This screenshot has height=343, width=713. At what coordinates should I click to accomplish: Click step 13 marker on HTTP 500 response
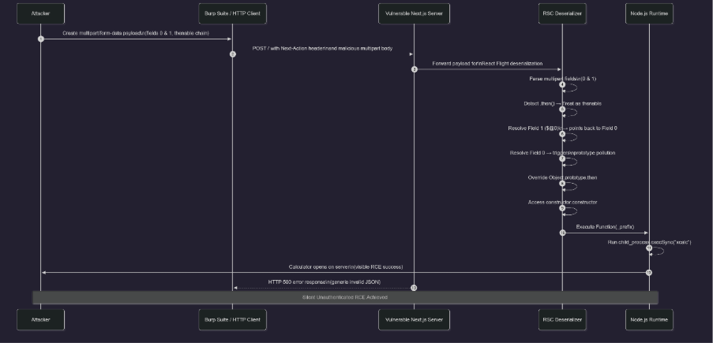pos(414,288)
